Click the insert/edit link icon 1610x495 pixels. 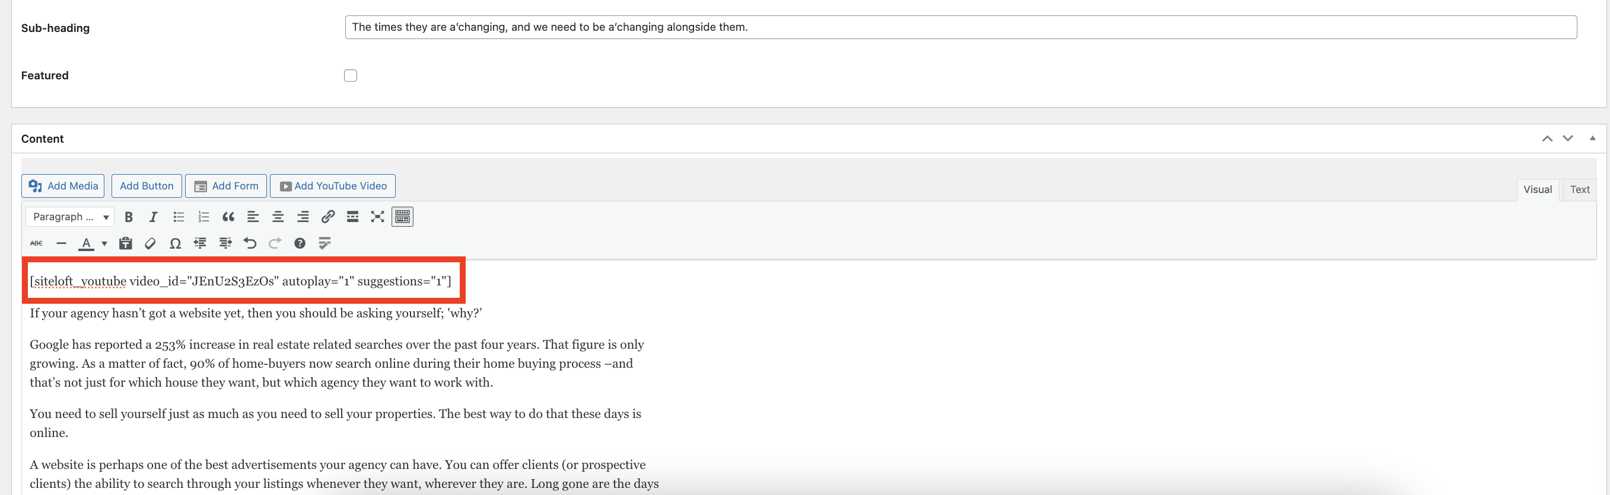tap(327, 217)
